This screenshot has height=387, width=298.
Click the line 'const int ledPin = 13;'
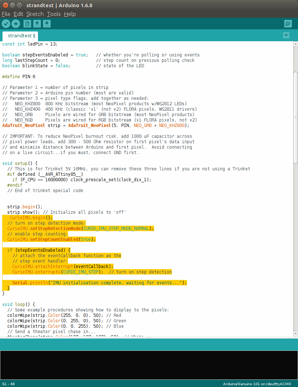30,44
